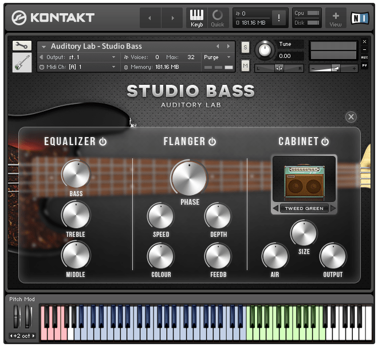Open the wrench edit mode icon
Viewport: 378px width, 347px height.
pos(22,45)
